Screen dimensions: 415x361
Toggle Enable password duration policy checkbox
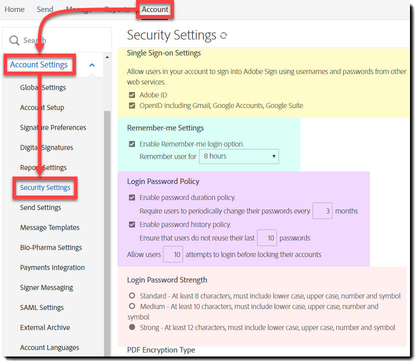coord(132,197)
